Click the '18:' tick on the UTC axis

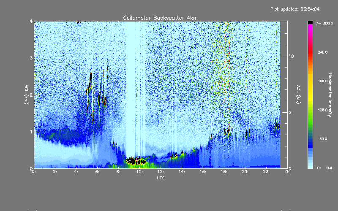pos(224,172)
